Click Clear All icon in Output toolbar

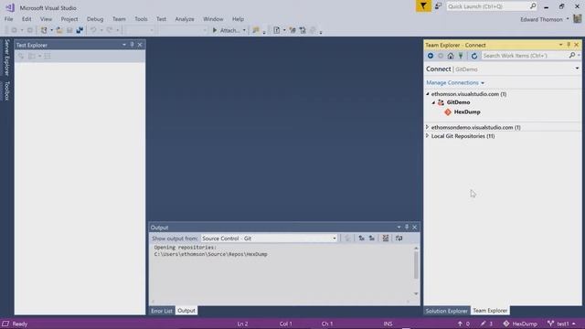[x=386, y=238]
